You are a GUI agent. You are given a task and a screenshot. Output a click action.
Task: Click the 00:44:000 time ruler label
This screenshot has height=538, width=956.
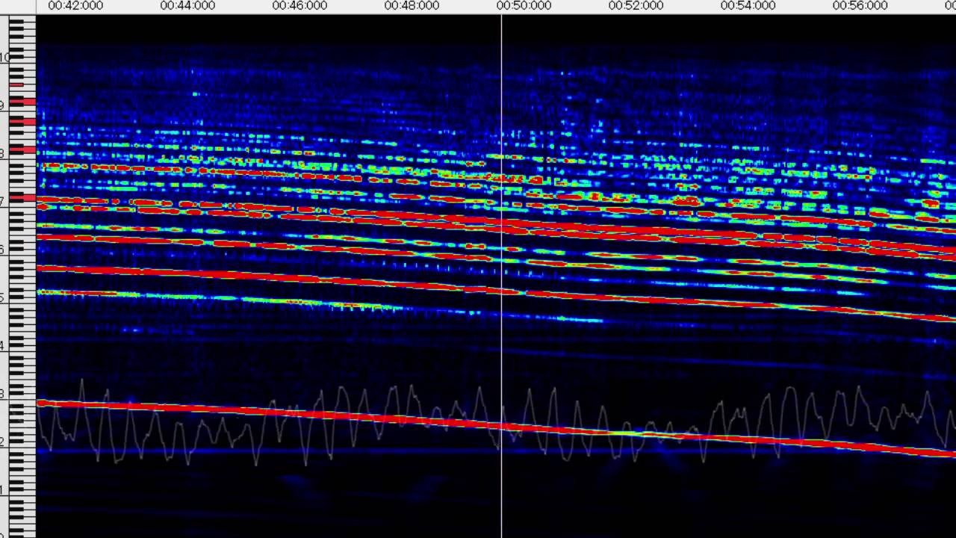(187, 5)
